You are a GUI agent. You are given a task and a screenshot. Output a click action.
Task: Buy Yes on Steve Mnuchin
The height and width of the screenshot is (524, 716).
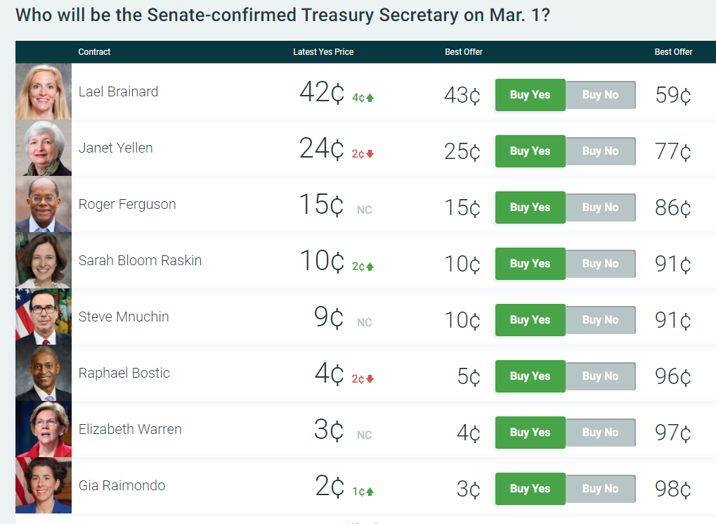pyautogui.click(x=530, y=320)
